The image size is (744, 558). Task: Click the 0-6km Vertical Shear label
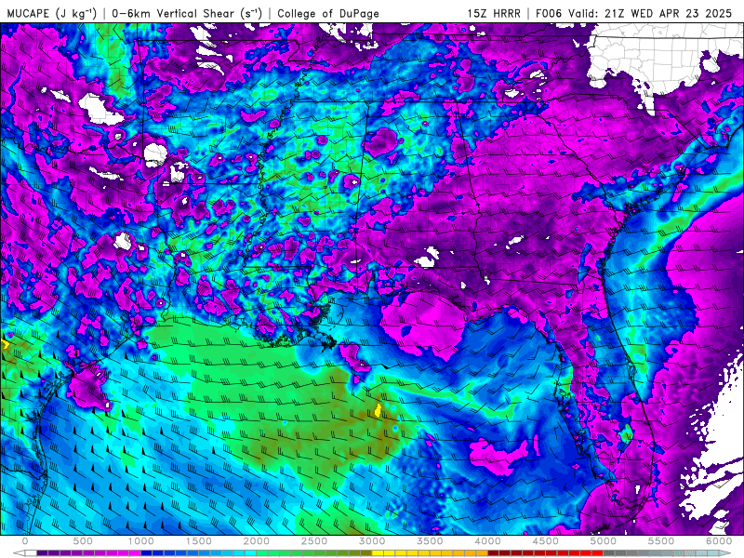(x=187, y=13)
